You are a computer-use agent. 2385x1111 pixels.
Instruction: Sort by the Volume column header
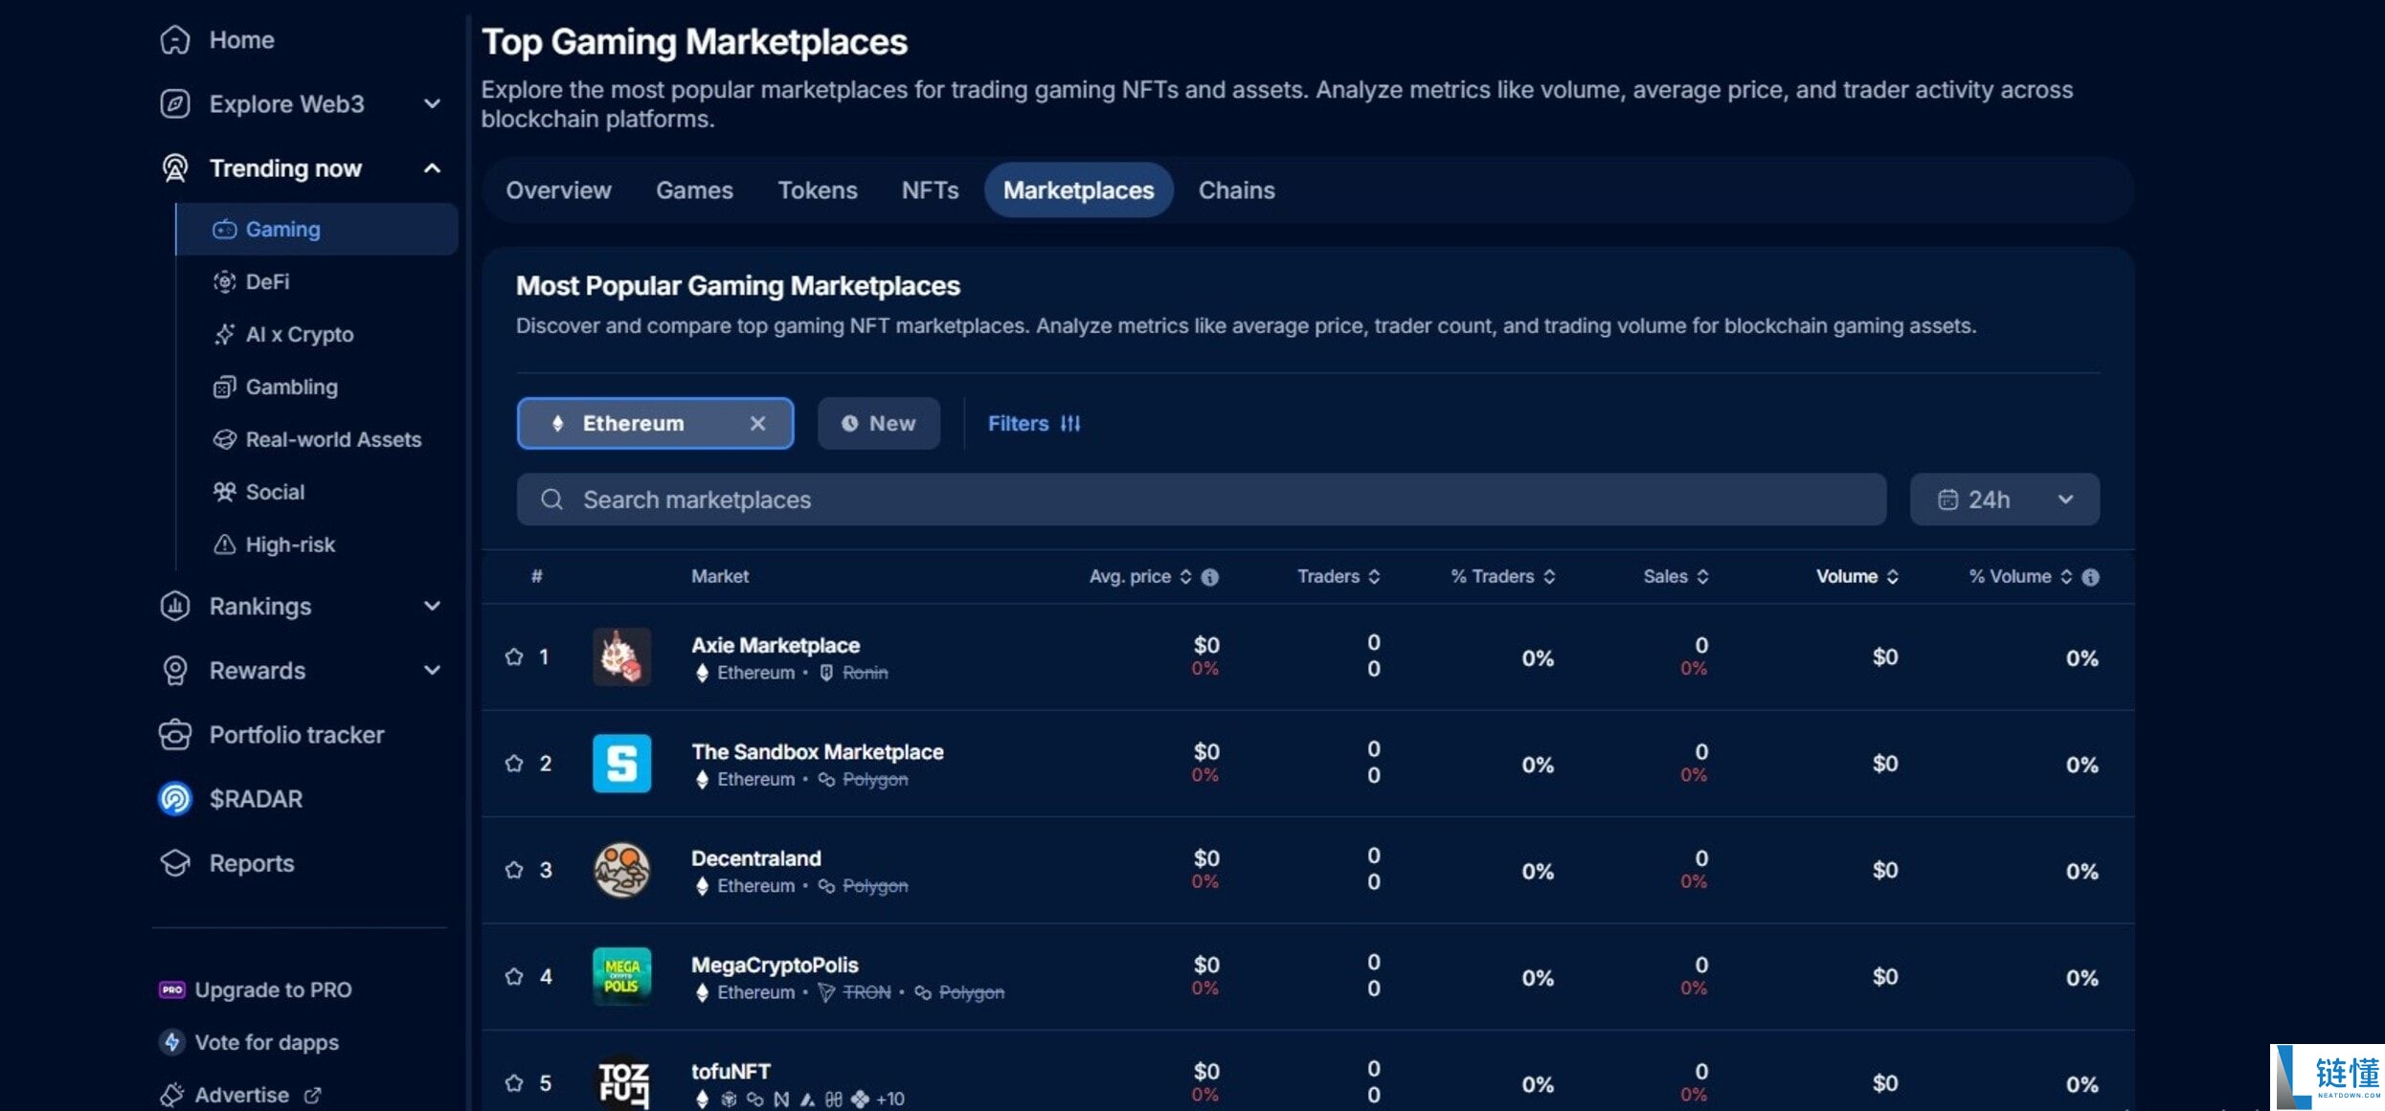[1857, 576]
